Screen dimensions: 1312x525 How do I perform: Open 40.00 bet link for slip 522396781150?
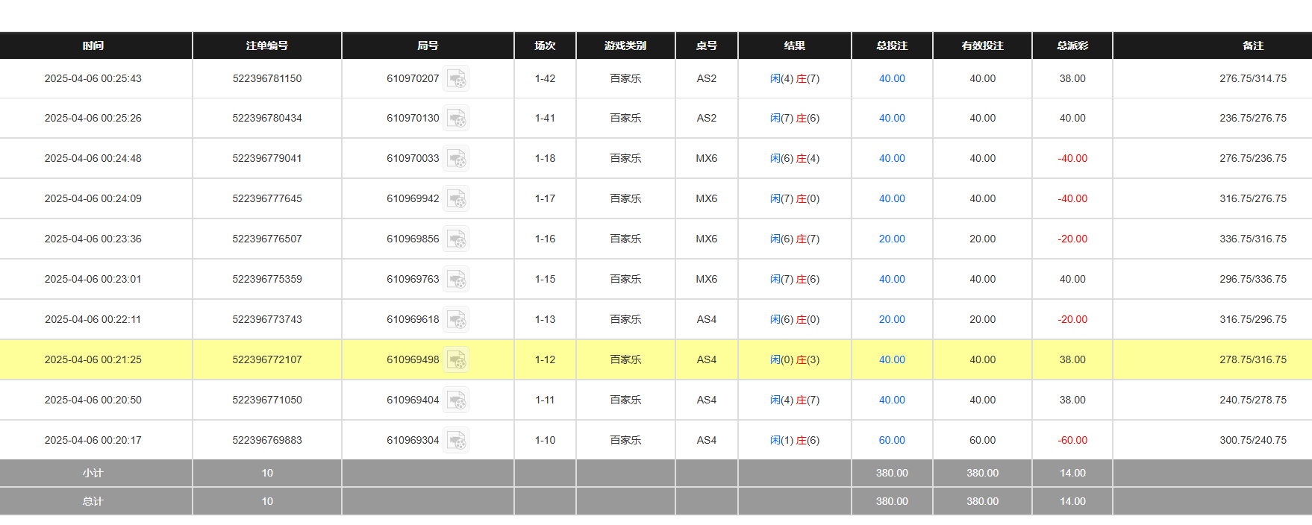pyautogui.click(x=891, y=78)
